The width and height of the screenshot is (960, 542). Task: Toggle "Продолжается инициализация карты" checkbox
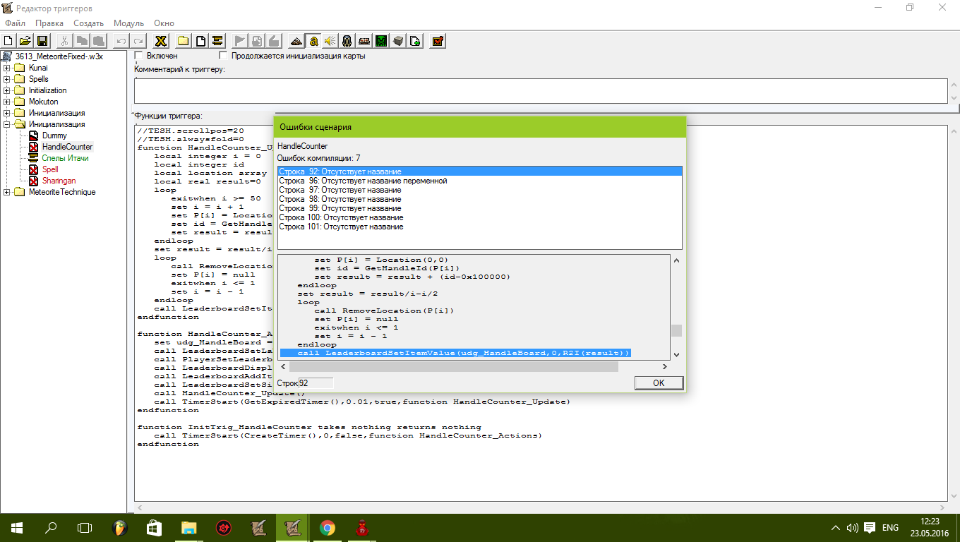click(x=224, y=56)
